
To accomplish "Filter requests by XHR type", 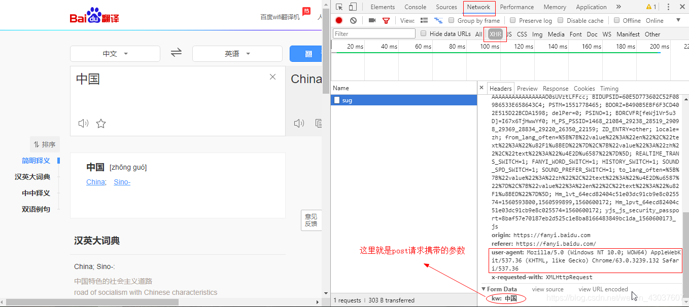I will (496, 34).
